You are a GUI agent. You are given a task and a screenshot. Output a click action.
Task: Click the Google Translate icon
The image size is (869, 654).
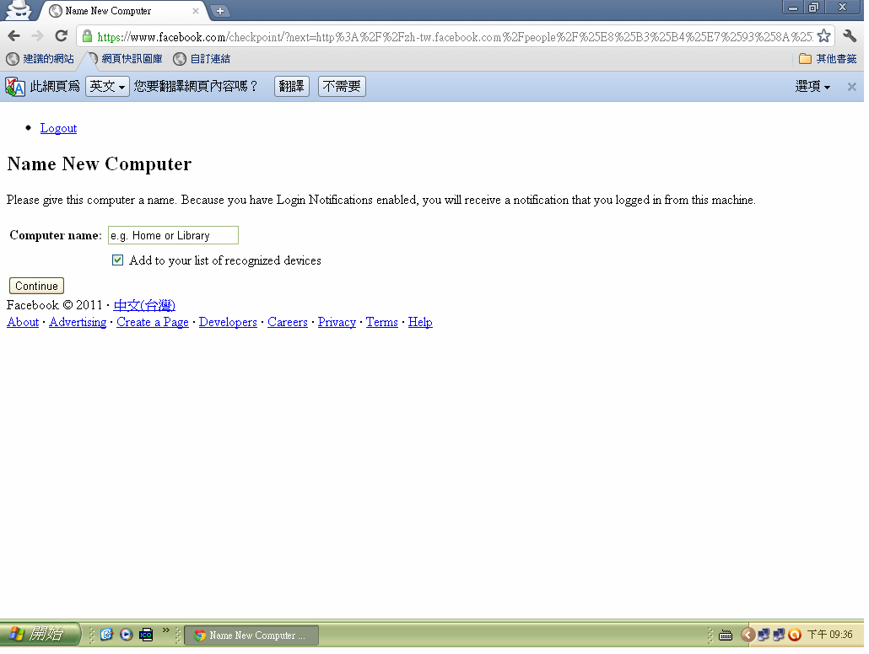click(15, 87)
